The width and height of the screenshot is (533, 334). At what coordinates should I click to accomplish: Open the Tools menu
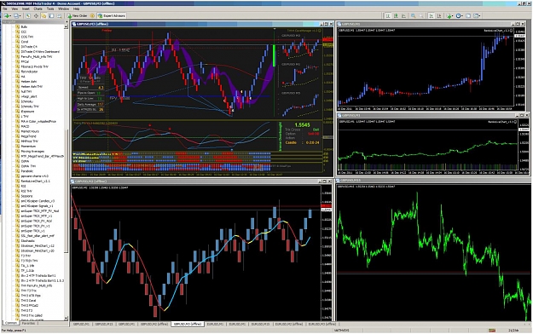click(50, 9)
